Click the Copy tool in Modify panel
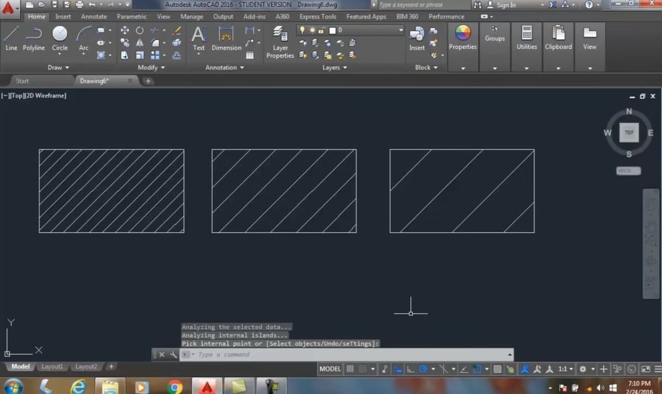Viewport: 662px width, 394px height. click(x=125, y=42)
